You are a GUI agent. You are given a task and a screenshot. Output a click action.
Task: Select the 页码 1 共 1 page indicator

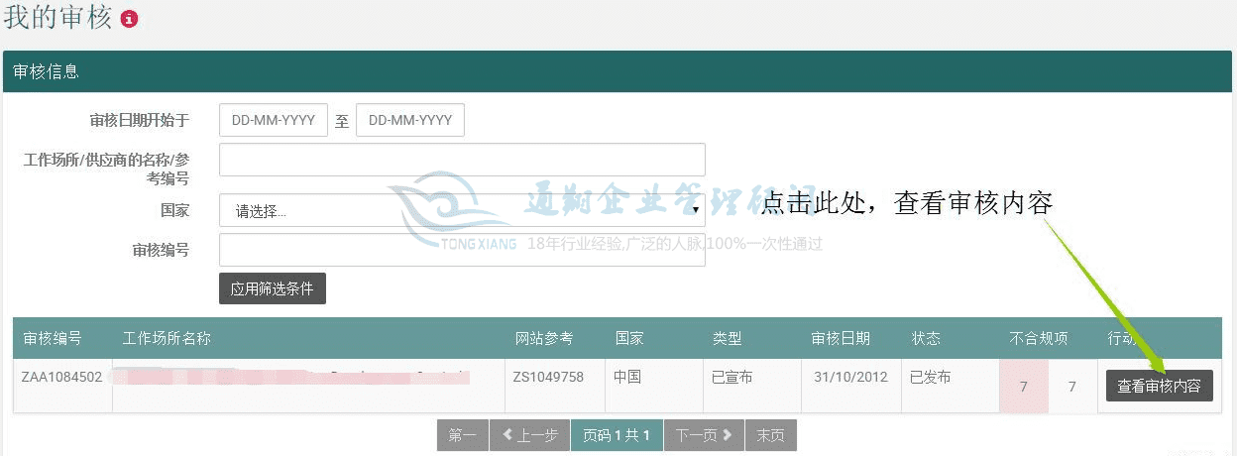click(x=616, y=435)
